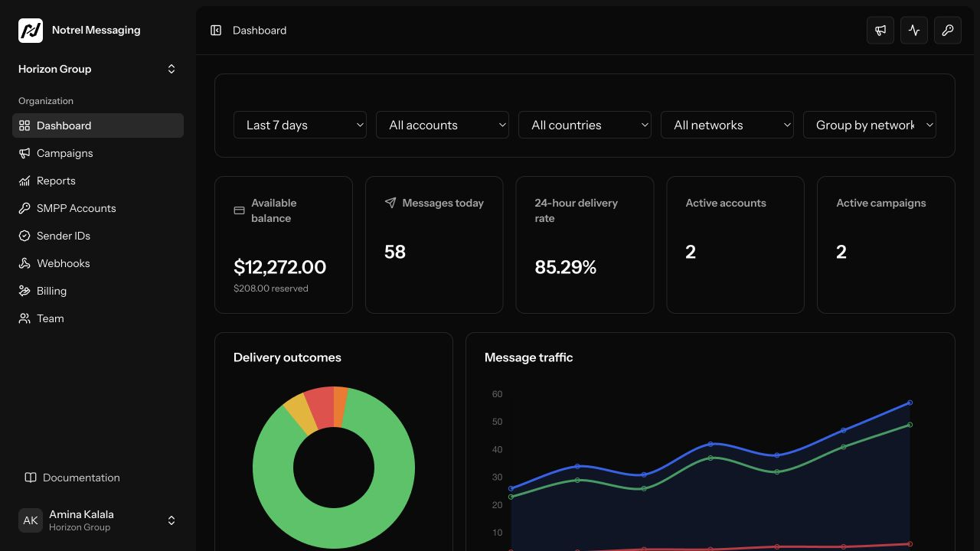Click the "$208.00 reserved" text
Image resolution: width=980 pixels, height=551 pixels.
(x=271, y=289)
